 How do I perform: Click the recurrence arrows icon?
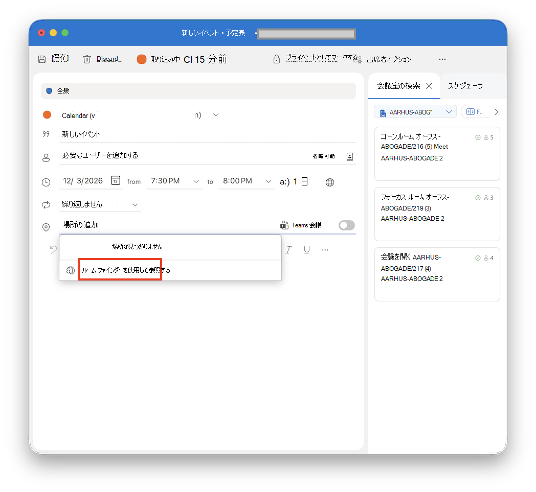click(x=46, y=205)
